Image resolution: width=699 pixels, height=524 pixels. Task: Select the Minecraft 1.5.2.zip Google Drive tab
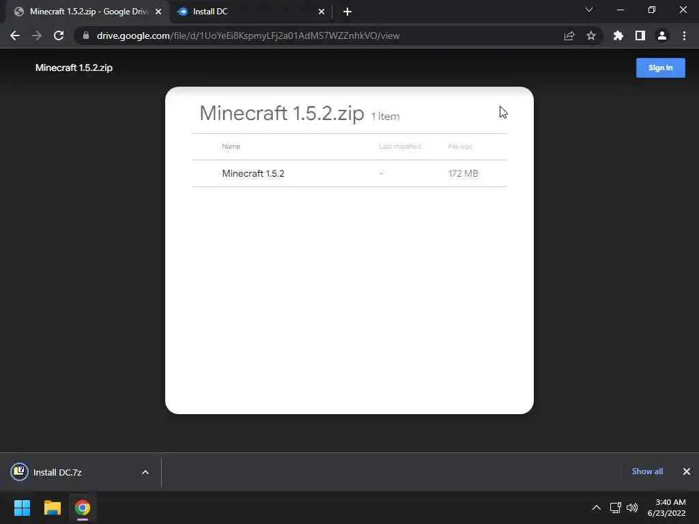(87, 12)
